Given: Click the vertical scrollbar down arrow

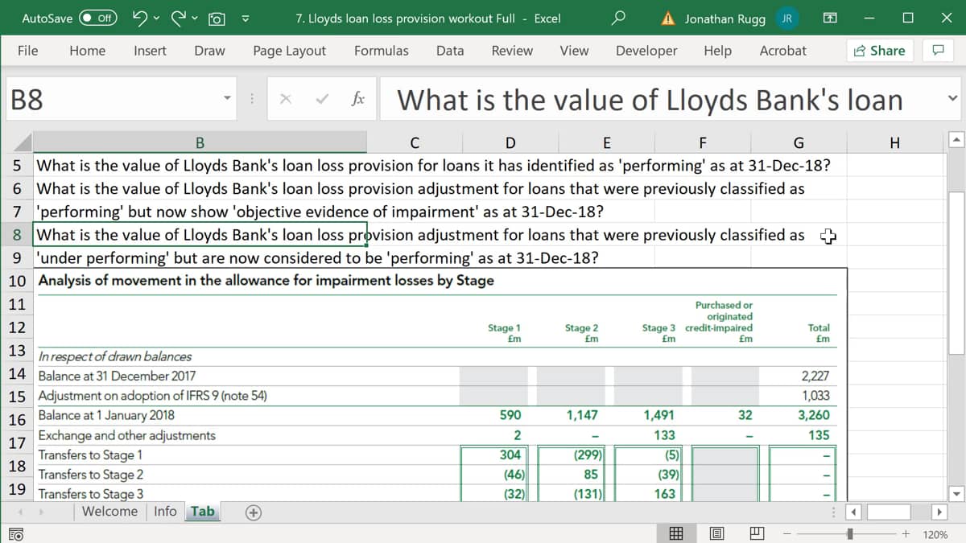Looking at the screenshot, I should [956, 494].
